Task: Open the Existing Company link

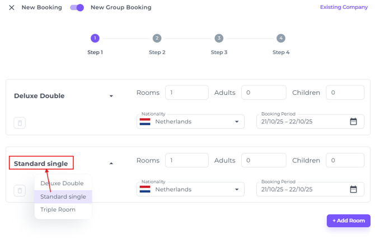Action: pos(344,8)
